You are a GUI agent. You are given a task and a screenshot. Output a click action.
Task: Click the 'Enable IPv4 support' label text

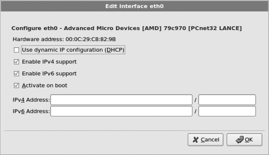49,62
